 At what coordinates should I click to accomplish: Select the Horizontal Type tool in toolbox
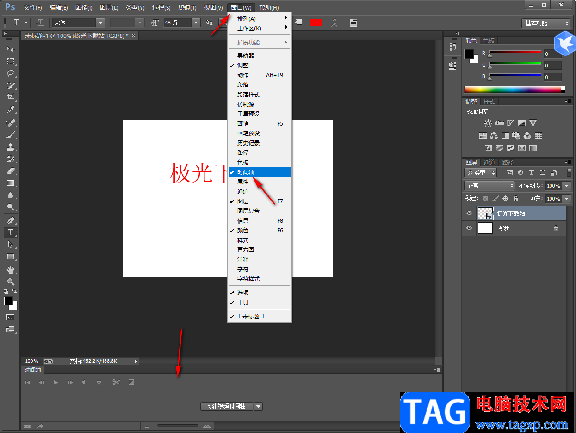pos(11,232)
